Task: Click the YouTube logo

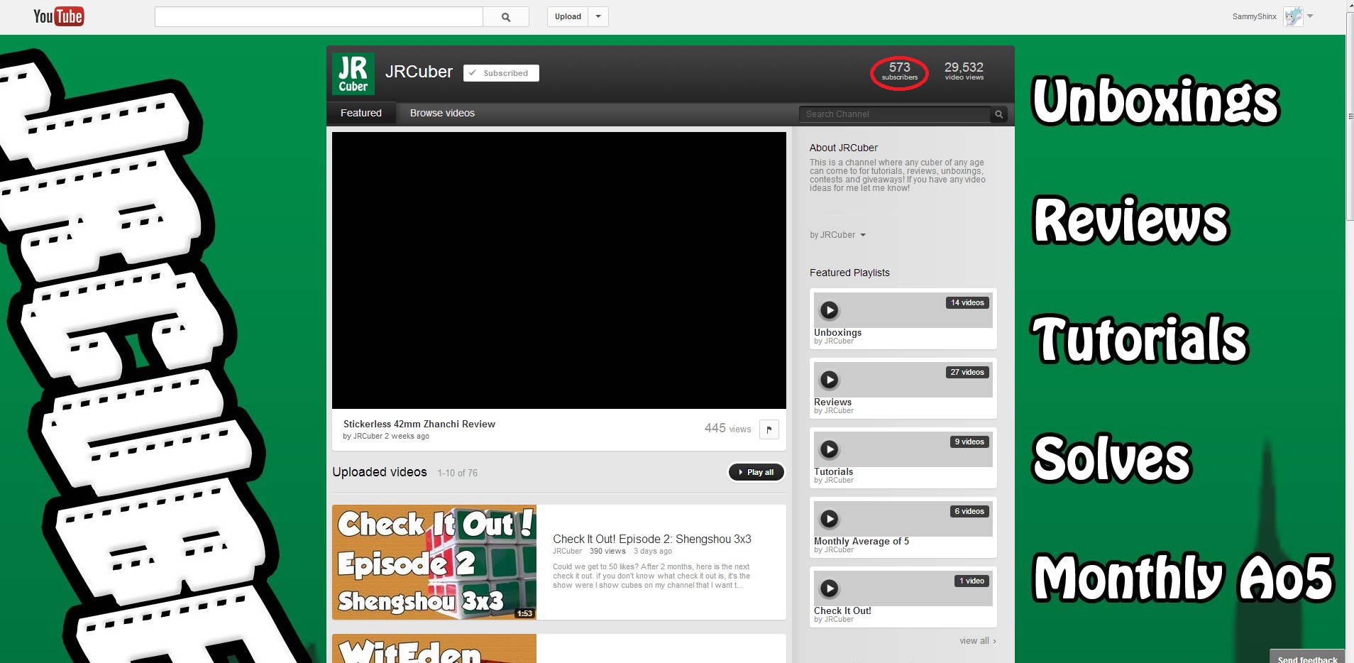Action: coord(59,16)
